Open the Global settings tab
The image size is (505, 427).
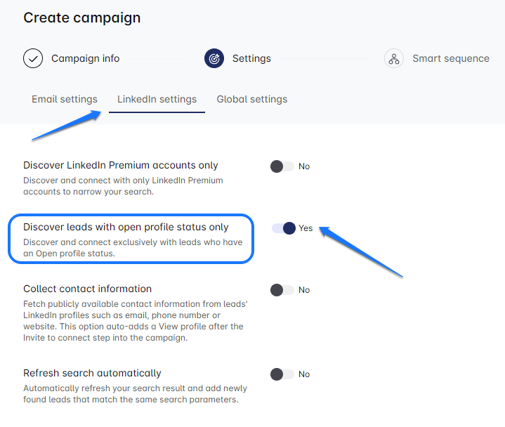point(251,99)
